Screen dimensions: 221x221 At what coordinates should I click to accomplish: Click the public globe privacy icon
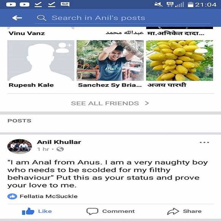[60, 149]
